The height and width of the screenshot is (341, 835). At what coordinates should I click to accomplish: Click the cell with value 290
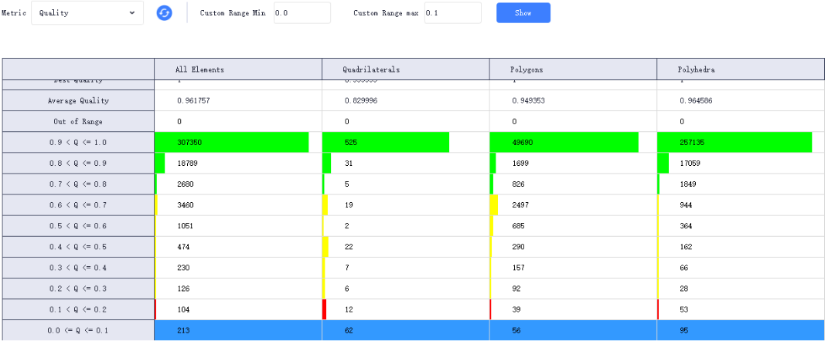pyautogui.click(x=573, y=246)
